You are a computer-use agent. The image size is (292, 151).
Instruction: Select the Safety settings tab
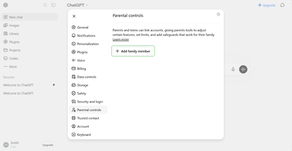88,93
